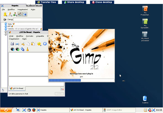Click the yellow status person icon in Kopete
This screenshot has height=113, width=163.
pyautogui.click(x=5, y=14)
